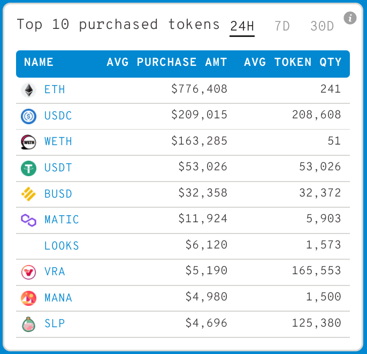Click the AVG TOKEN QTY column header
Viewport: 367px width, 354px height.
pos(293,62)
